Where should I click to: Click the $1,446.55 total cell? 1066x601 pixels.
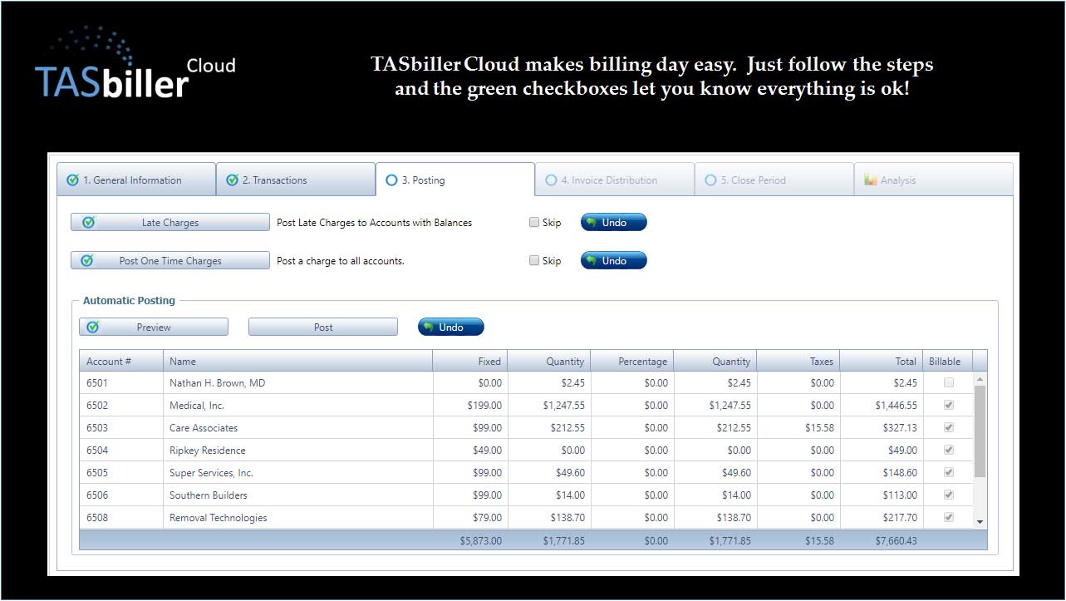pos(882,406)
